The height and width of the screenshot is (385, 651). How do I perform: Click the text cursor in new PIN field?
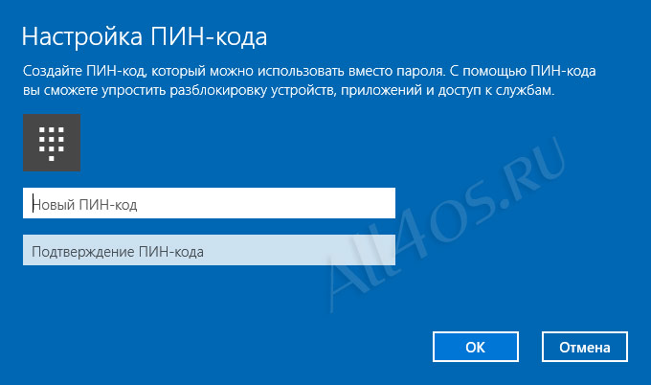(x=33, y=203)
